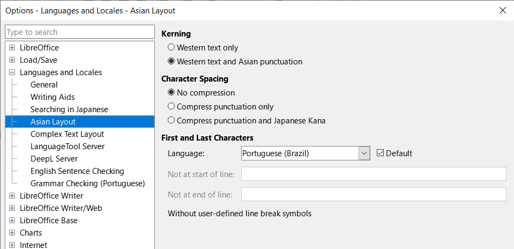The height and width of the screenshot is (249, 514).
Task: Select the Languages and Locales label
Action: pos(61,72)
